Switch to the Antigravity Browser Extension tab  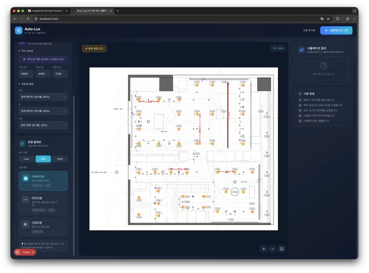[48, 11]
